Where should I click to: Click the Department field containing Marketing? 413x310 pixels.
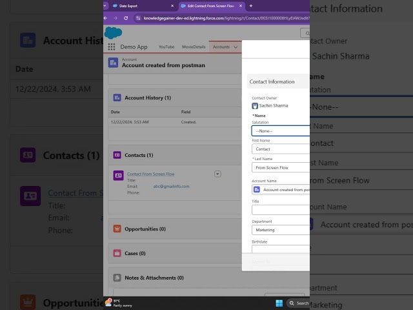pos(281,230)
